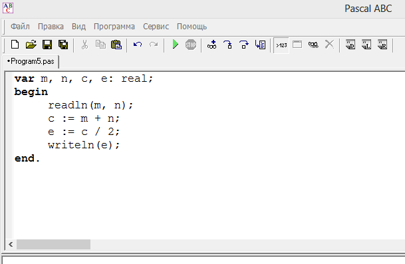Select the Program5.pas tab
The width and height of the screenshot is (405, 264).
pyautogui.click(x=31, y=61)
